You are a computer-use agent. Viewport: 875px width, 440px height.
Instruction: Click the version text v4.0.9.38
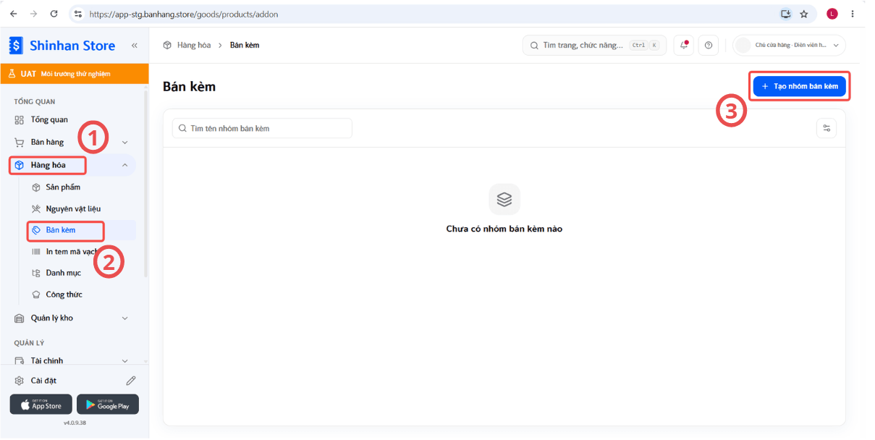[75, 423]
